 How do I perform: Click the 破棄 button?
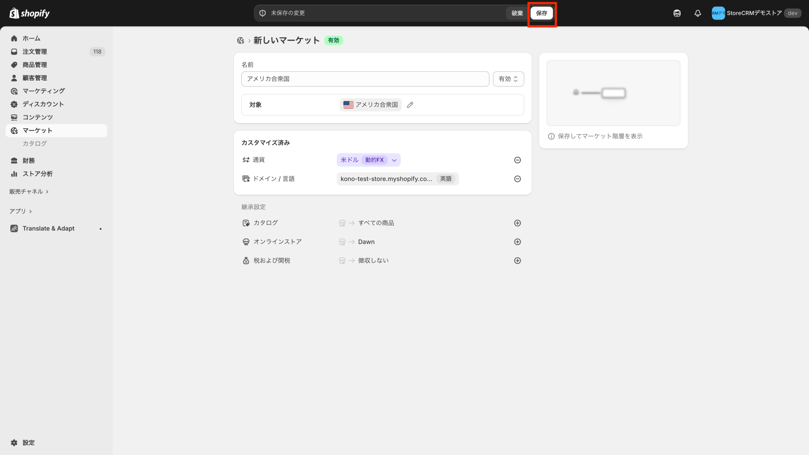tap(517, 13)
